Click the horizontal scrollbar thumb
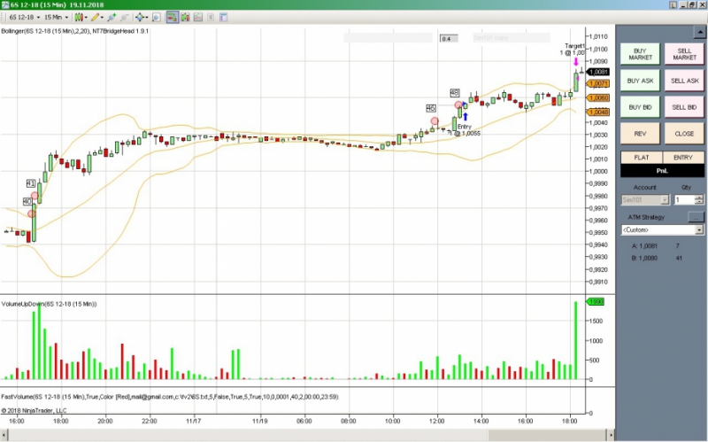The width and height of the screenshot is (708, 442). [546, 435]
